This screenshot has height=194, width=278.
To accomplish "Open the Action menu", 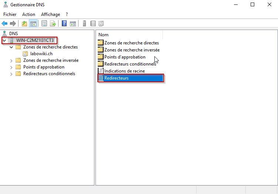I will [x=29, y=14].
